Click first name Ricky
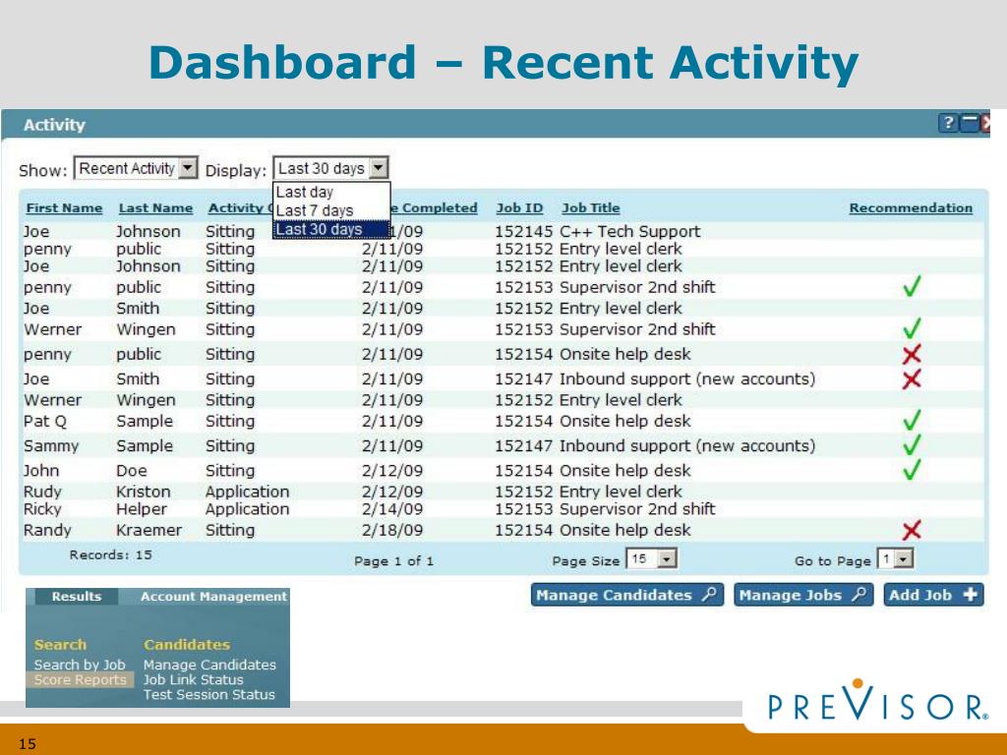This screenshot has width=1007, height=755. [42, 508]
